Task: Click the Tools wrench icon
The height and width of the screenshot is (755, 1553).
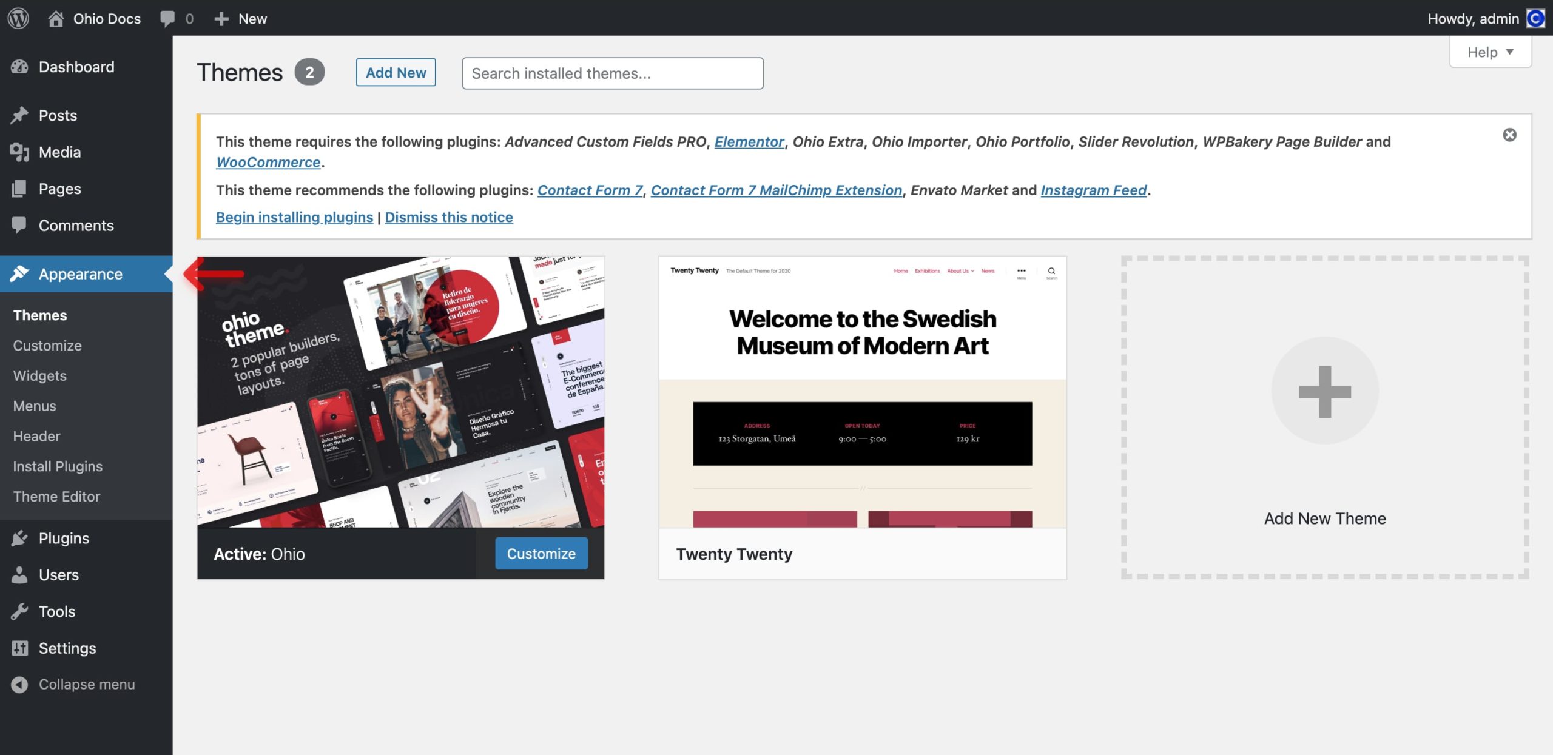Action: click(x=19, y=611)
